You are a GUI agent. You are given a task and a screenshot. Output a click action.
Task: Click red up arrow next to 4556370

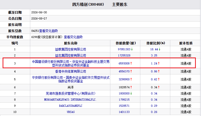(131, 71)
